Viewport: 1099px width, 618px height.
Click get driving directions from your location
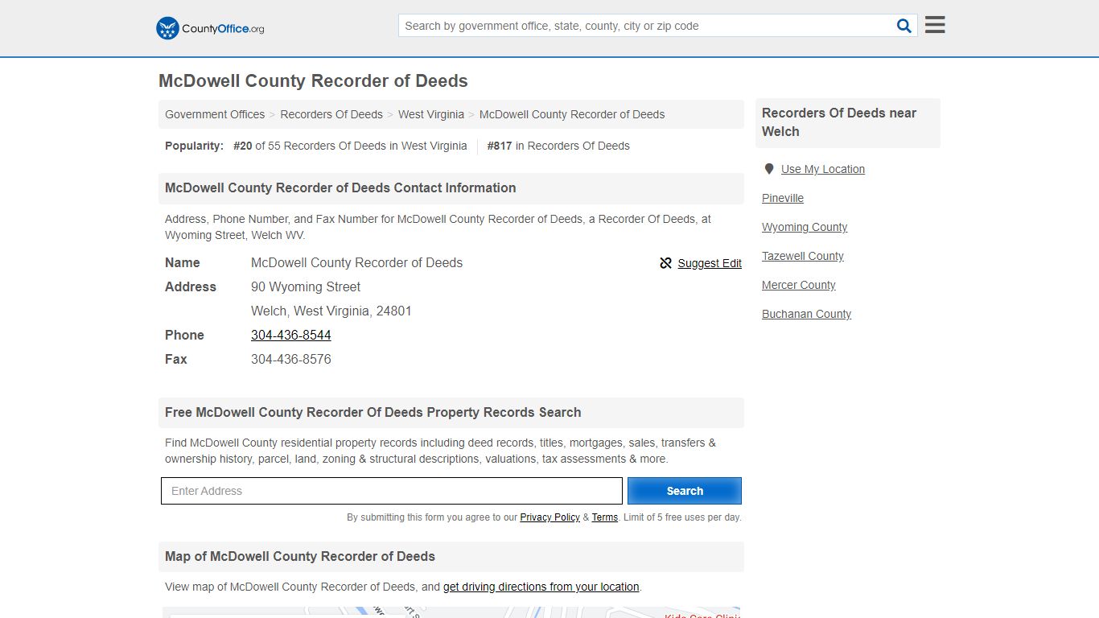tap(541, 587)
